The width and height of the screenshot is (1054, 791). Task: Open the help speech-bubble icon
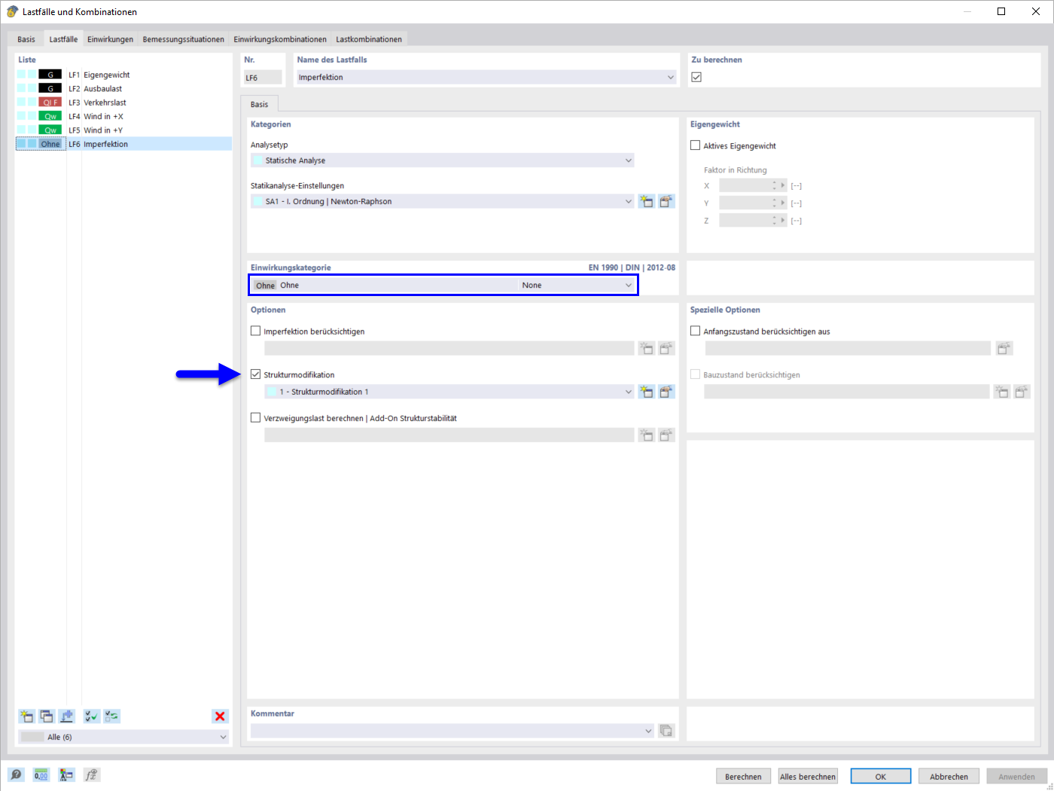tap(16, 774)
